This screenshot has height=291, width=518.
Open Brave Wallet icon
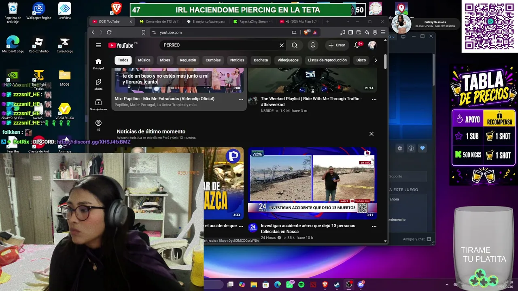click(359, 32)
